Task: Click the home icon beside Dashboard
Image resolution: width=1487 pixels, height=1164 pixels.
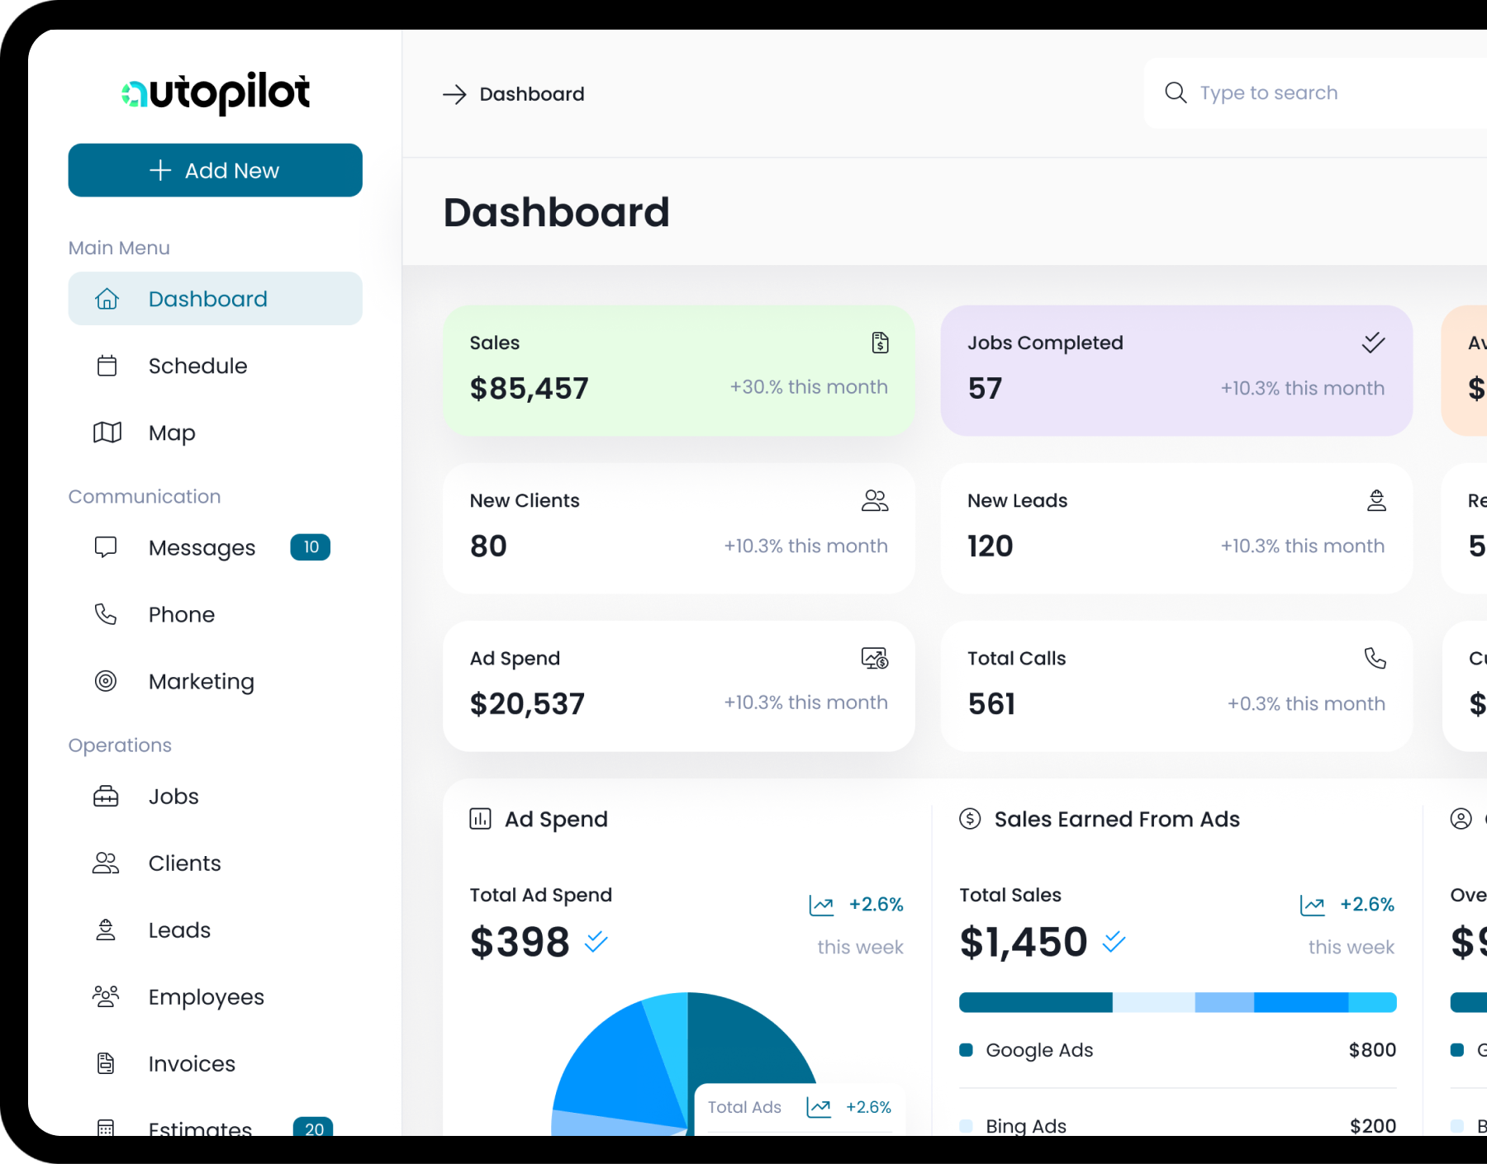Action: point(107,299)
